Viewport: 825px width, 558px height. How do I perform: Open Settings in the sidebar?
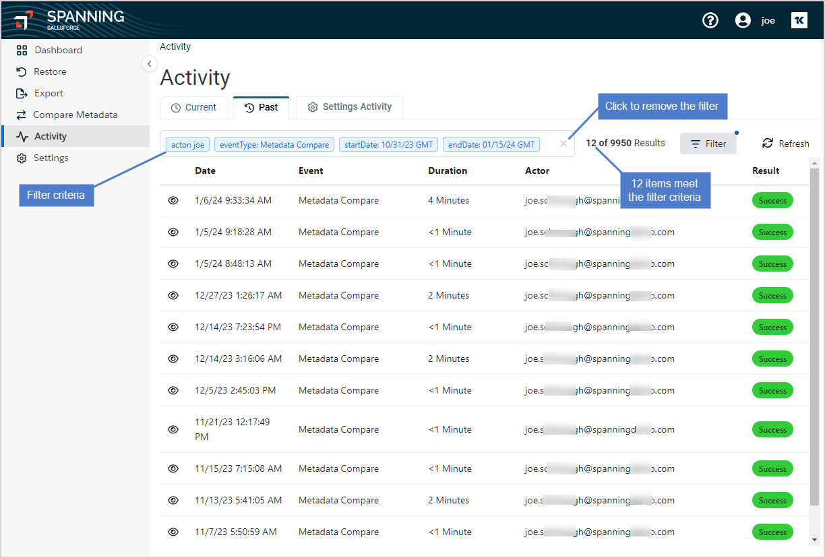[x=51, y=158]
